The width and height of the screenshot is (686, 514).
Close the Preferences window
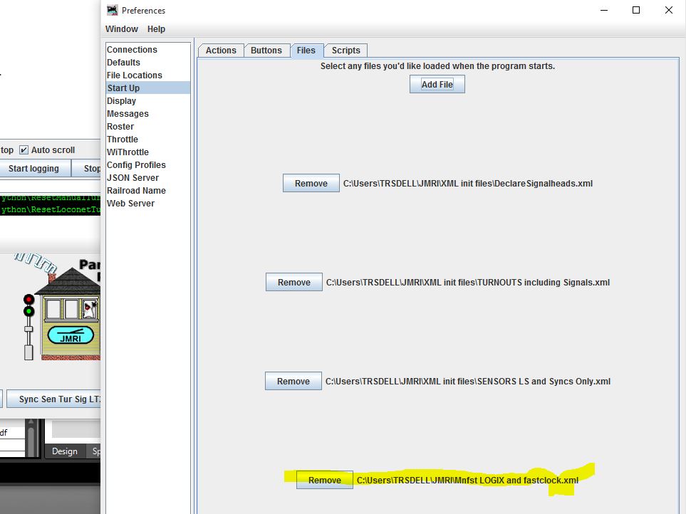point(668,10)
